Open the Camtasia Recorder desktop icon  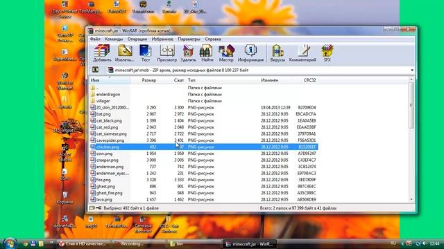click(143, 224)
